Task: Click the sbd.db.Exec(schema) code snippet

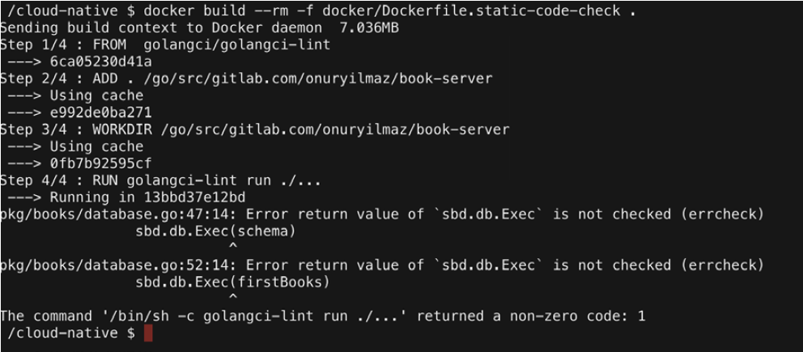Action: (215, 231)
